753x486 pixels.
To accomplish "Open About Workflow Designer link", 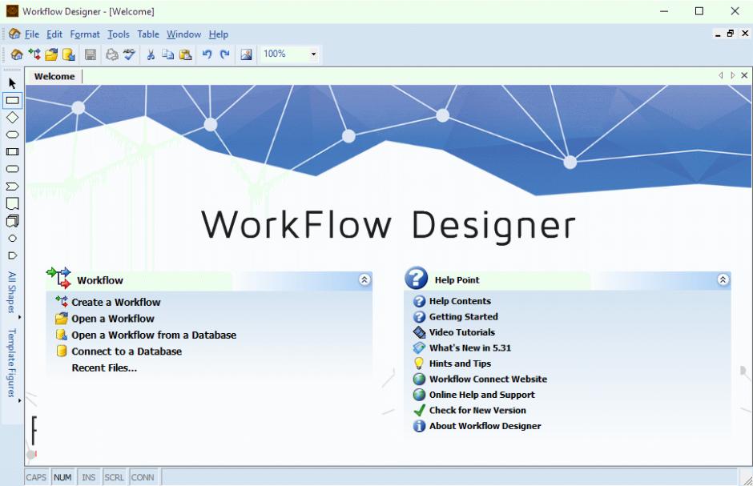I will click(485, 426).
